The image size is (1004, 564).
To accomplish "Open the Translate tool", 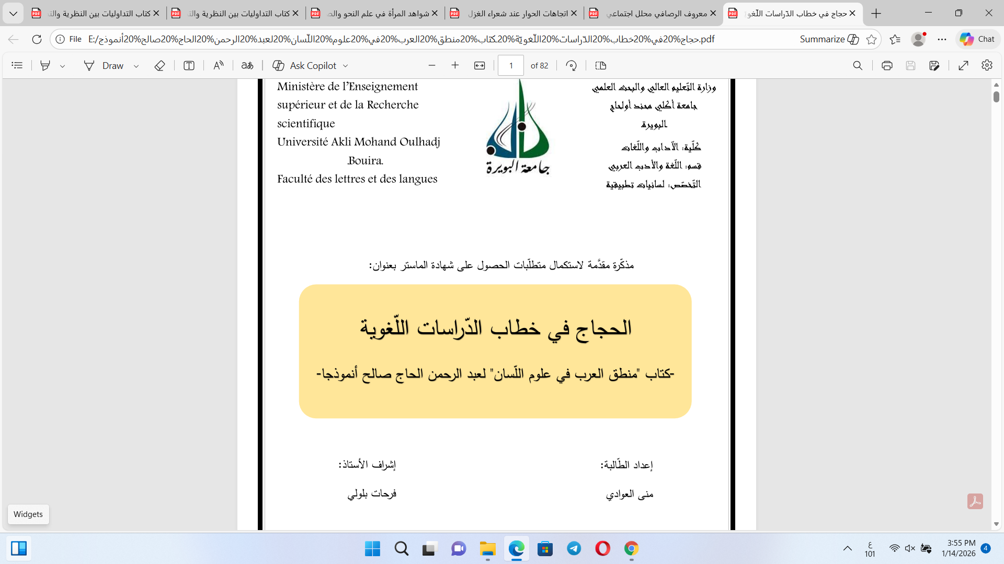I will tap(247, 65).
